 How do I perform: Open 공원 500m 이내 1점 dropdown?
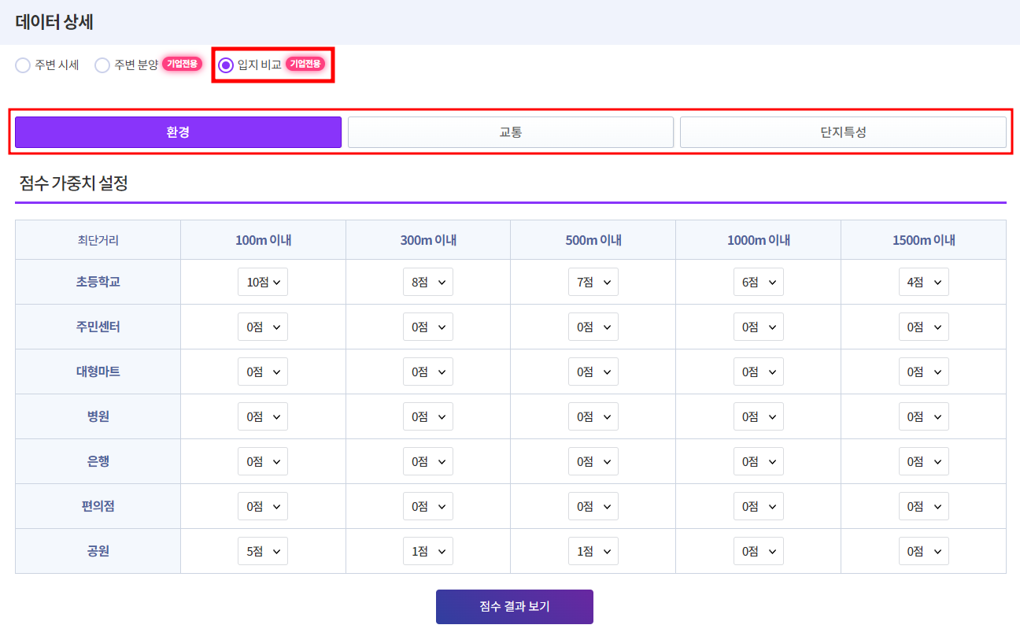click(x=593, y=551)
